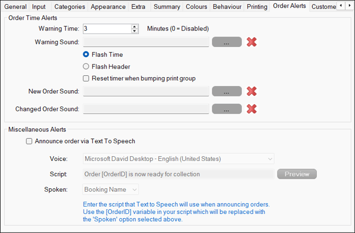Focus the Warning Time number field
The image size is (355, 233).
(107, 29)
